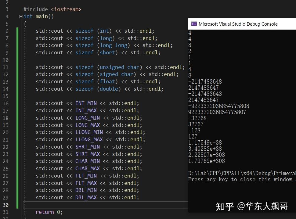
Task: Place cursor on empty current line 30
Action: [x=105, y=205]
